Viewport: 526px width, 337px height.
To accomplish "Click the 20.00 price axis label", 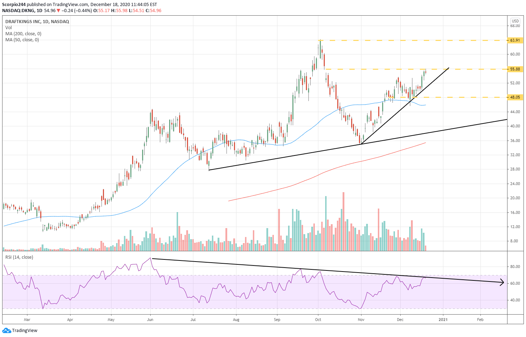I will click(x=515, y=198).
